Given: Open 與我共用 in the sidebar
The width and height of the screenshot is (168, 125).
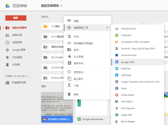Looking at the screenshot, I should [17, 35].
